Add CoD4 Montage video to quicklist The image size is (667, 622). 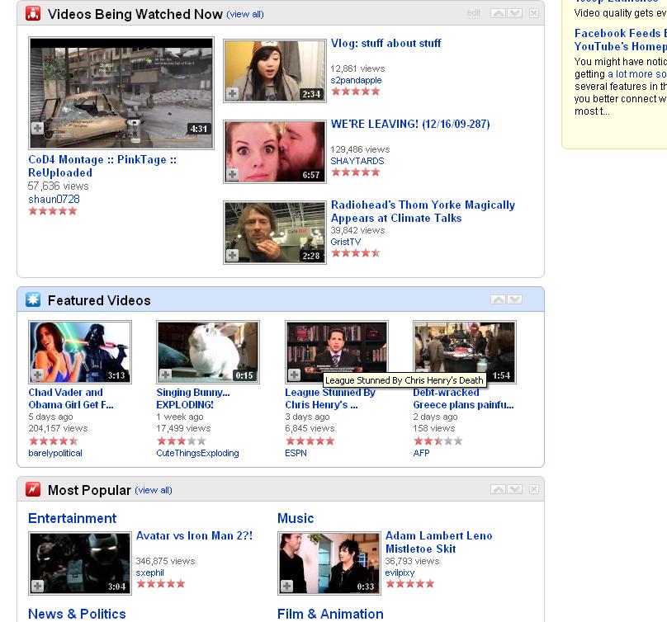38,128
